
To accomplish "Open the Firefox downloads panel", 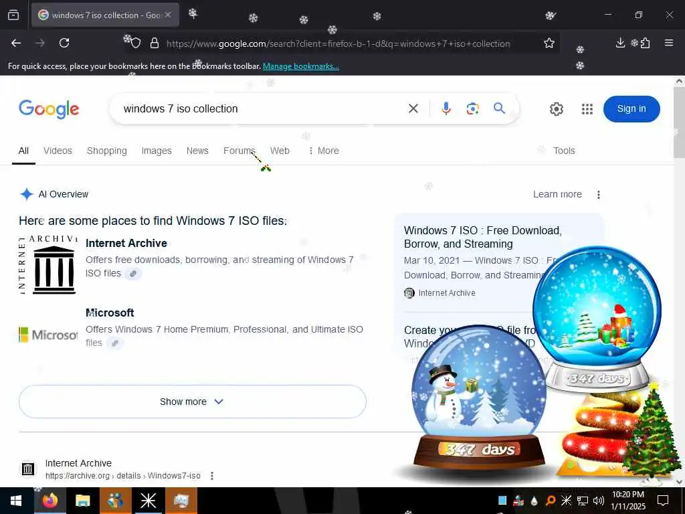I will [x=620, y=43].
